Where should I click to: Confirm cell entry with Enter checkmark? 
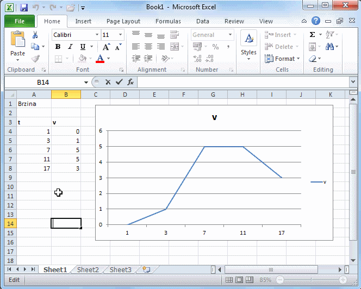click(119, 82)
